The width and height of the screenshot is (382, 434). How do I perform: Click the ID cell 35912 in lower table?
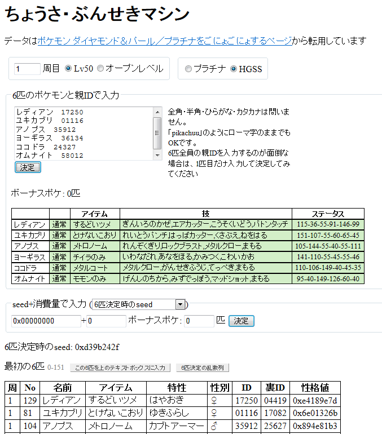point(247,426)
